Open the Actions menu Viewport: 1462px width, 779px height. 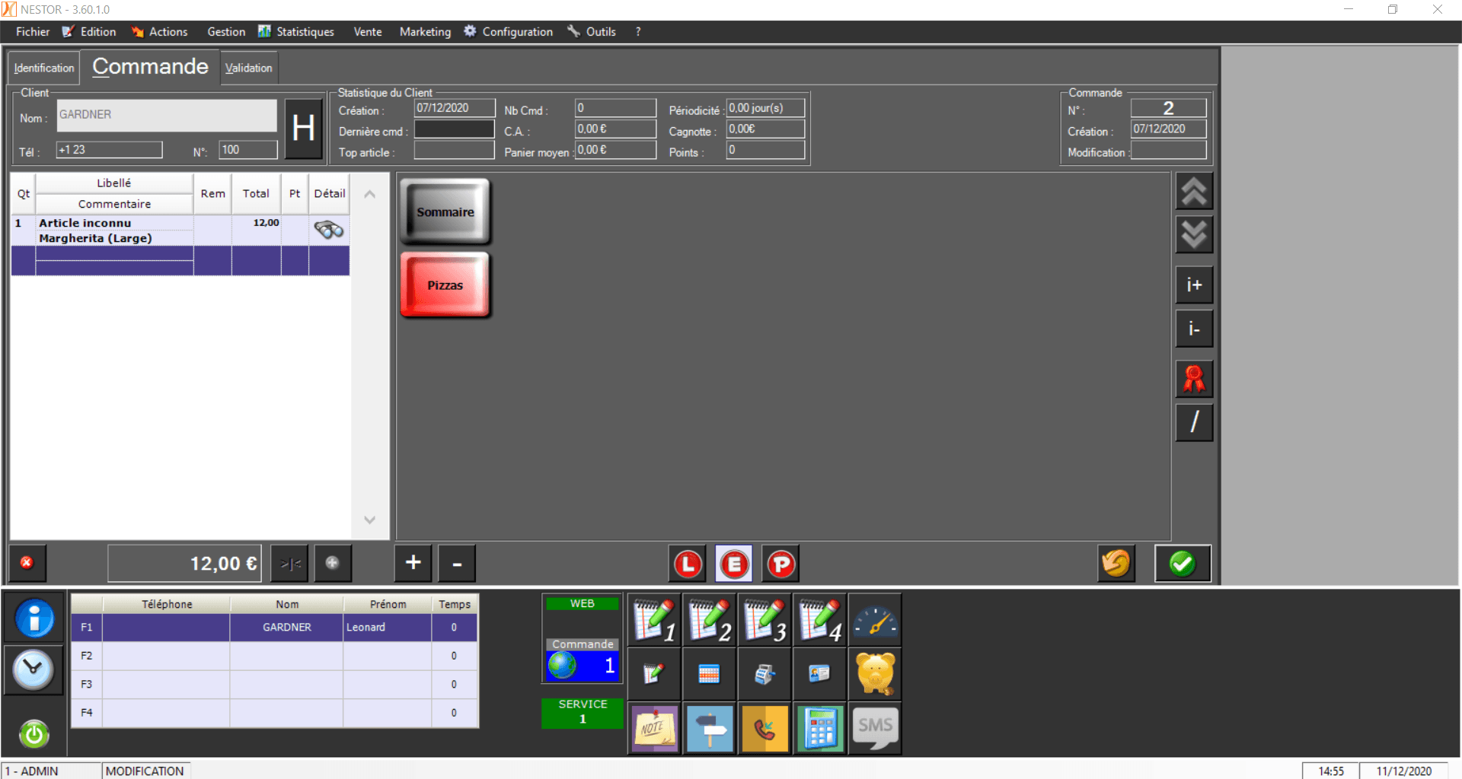pyautogui.click(x=160, y=32)
